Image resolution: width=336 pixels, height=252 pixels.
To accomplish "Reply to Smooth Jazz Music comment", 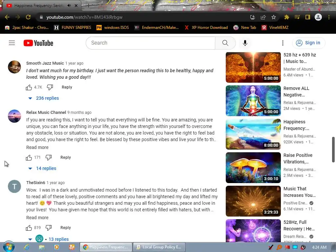I will click(x=67, y=87).
